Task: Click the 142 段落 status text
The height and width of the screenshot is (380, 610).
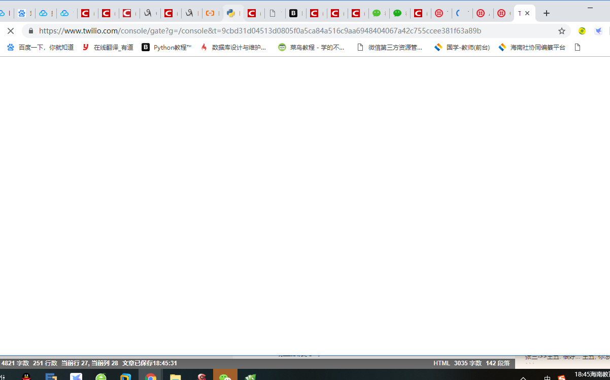Action: coord(498,363)
